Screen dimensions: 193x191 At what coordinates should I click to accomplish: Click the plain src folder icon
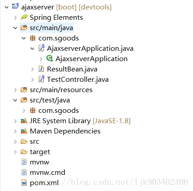24,142
